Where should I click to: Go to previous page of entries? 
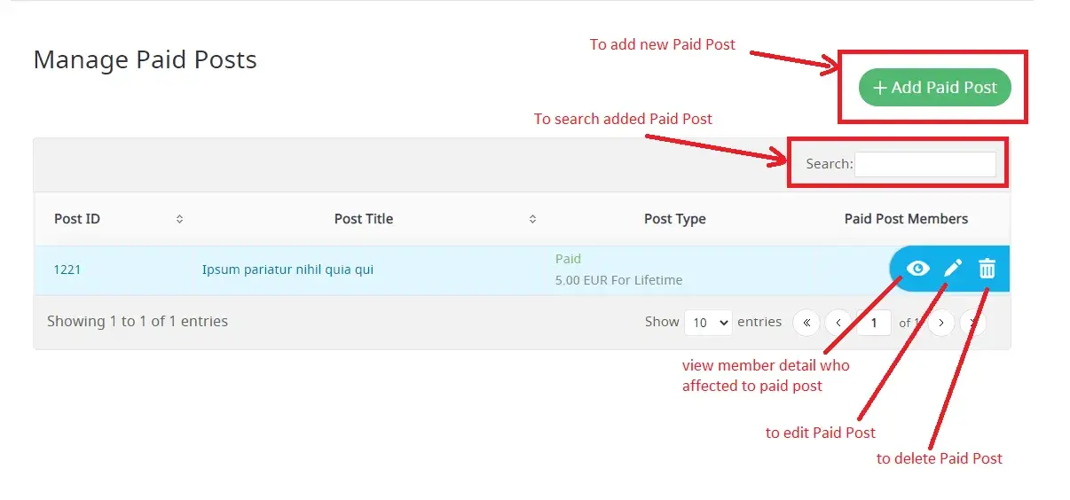838,323
